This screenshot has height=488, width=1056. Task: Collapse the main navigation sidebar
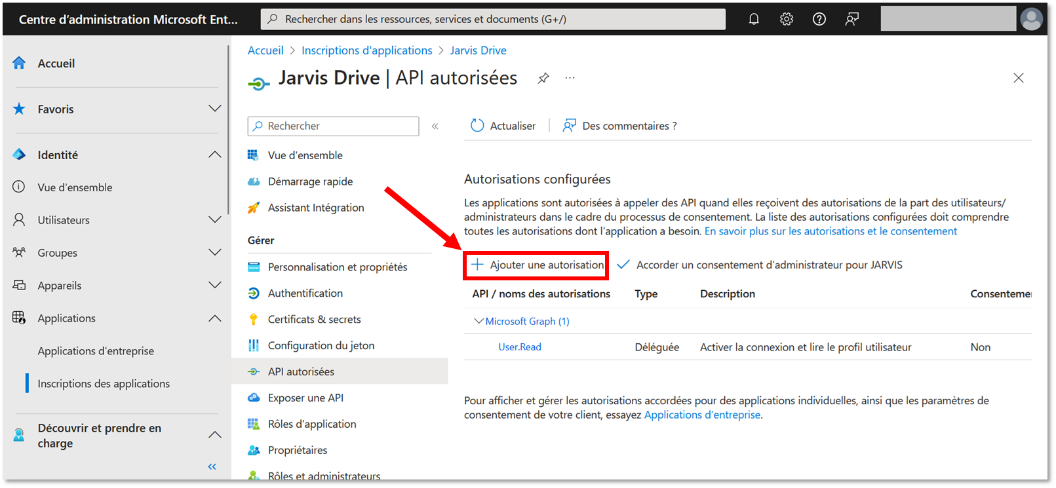212,466
